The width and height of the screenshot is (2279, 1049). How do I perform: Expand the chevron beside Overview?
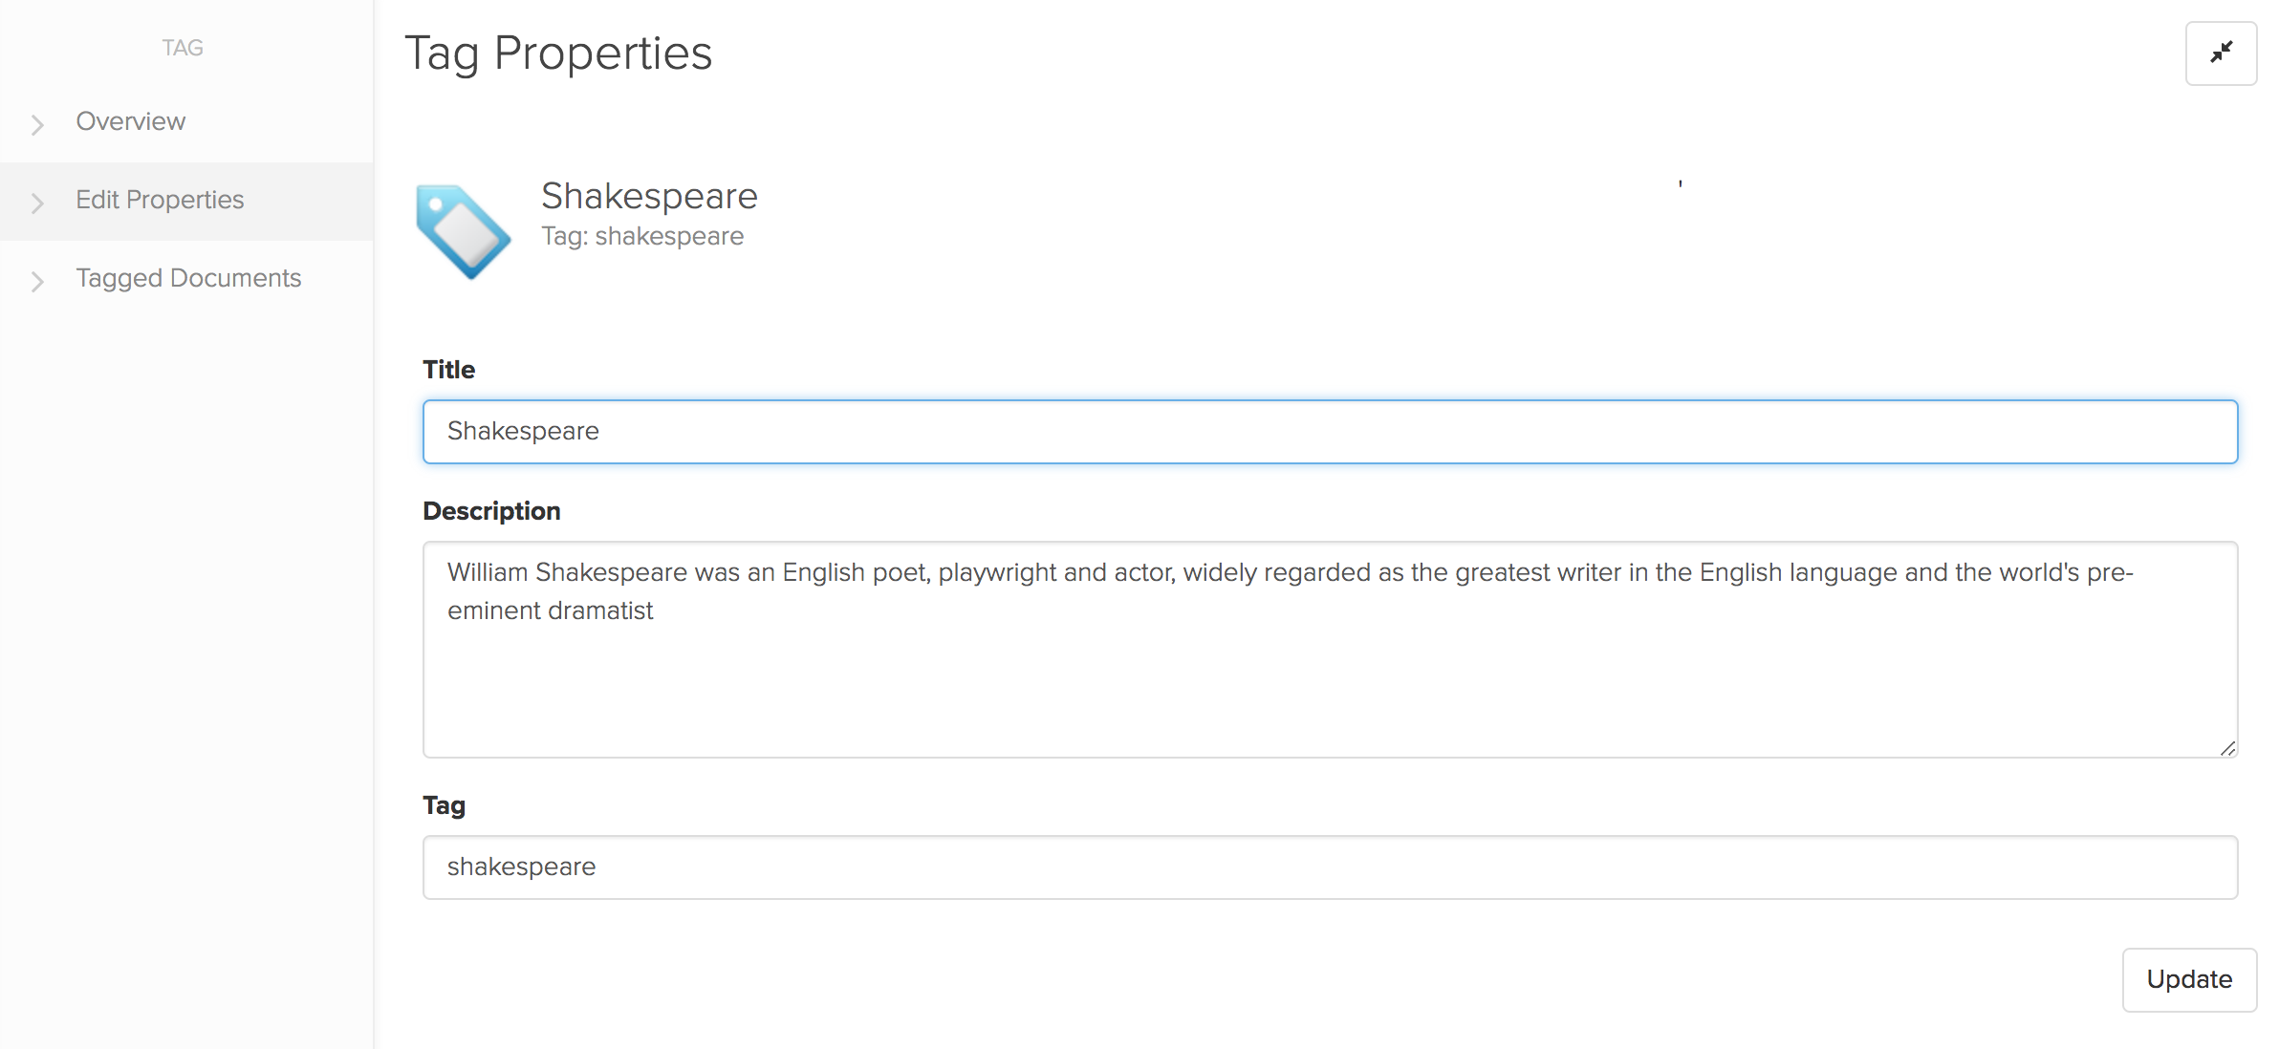point(37,124)
